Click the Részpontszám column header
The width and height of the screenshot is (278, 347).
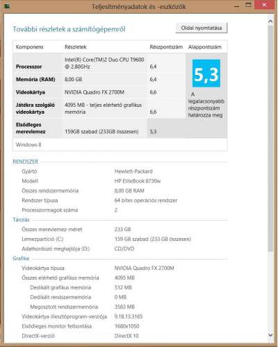click(166, 47)
